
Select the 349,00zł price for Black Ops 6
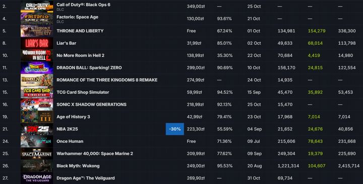click(196, 7)
